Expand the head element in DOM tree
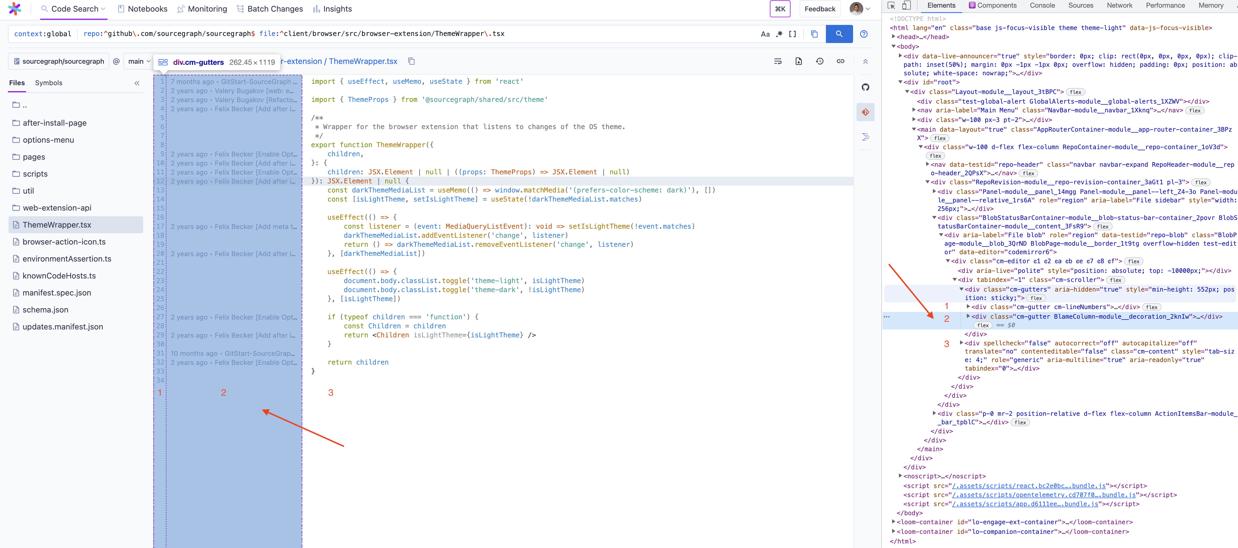Screen dimensions: 1238x548 point(894,37)
